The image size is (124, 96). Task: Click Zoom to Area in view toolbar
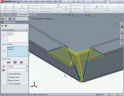(60, 15)
